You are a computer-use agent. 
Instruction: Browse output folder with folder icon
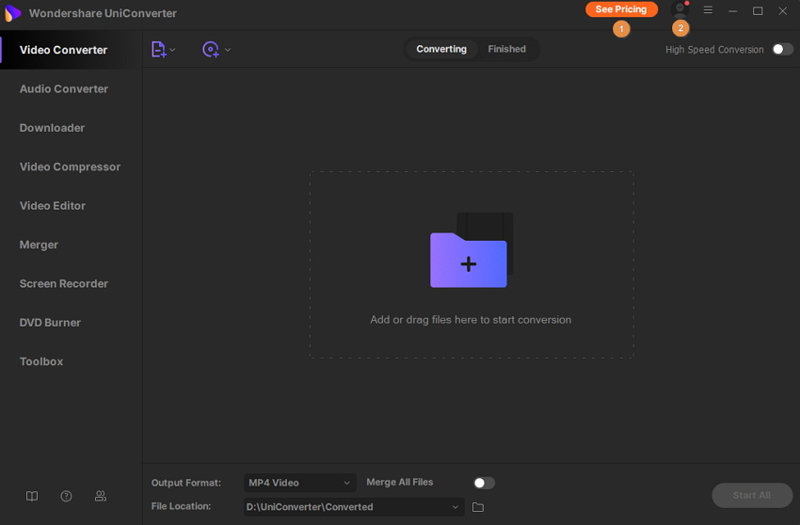478,507
